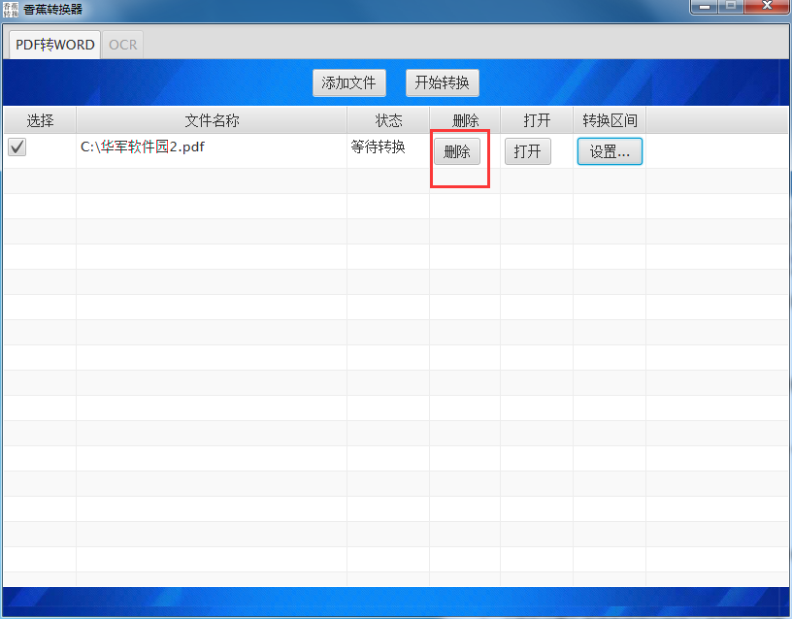
Task: Open the OCR tab
Action: [122, 45]
